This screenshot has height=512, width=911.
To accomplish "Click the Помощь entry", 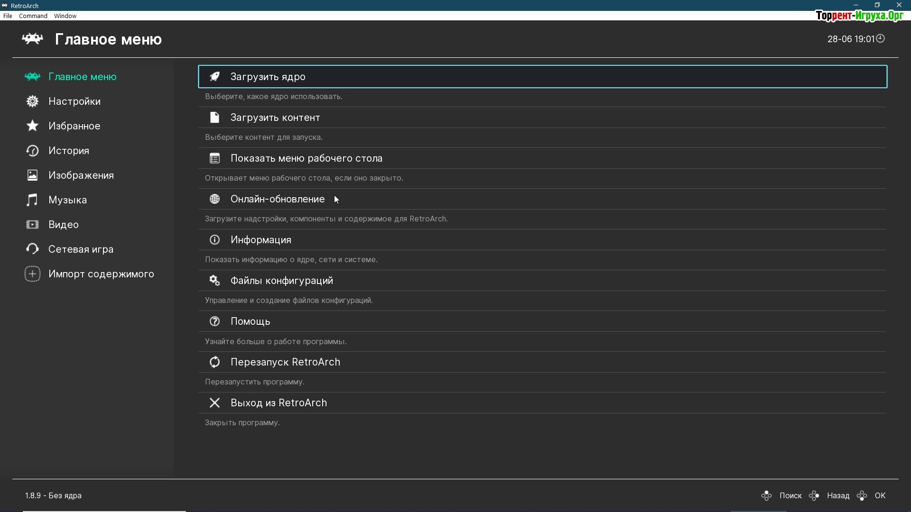I will [250, 321].
